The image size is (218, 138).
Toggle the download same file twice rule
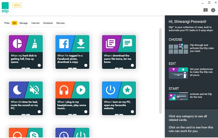132,66
